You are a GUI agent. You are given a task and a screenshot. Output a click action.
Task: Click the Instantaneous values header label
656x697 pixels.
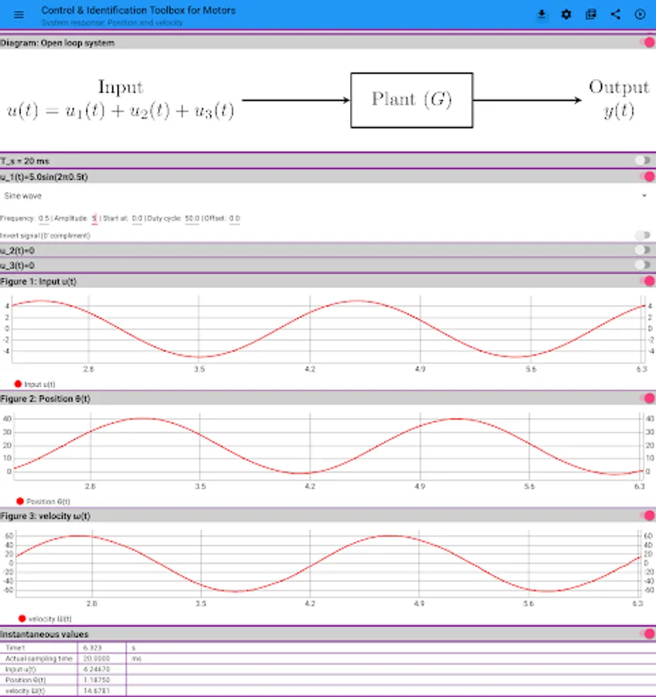44,634
